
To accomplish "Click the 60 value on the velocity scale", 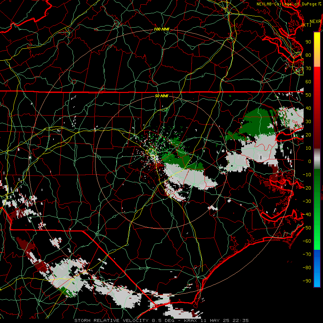I will click(308, 82).
